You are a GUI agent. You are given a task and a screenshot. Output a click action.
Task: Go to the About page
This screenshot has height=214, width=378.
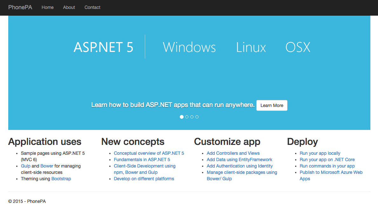(69, 7)
